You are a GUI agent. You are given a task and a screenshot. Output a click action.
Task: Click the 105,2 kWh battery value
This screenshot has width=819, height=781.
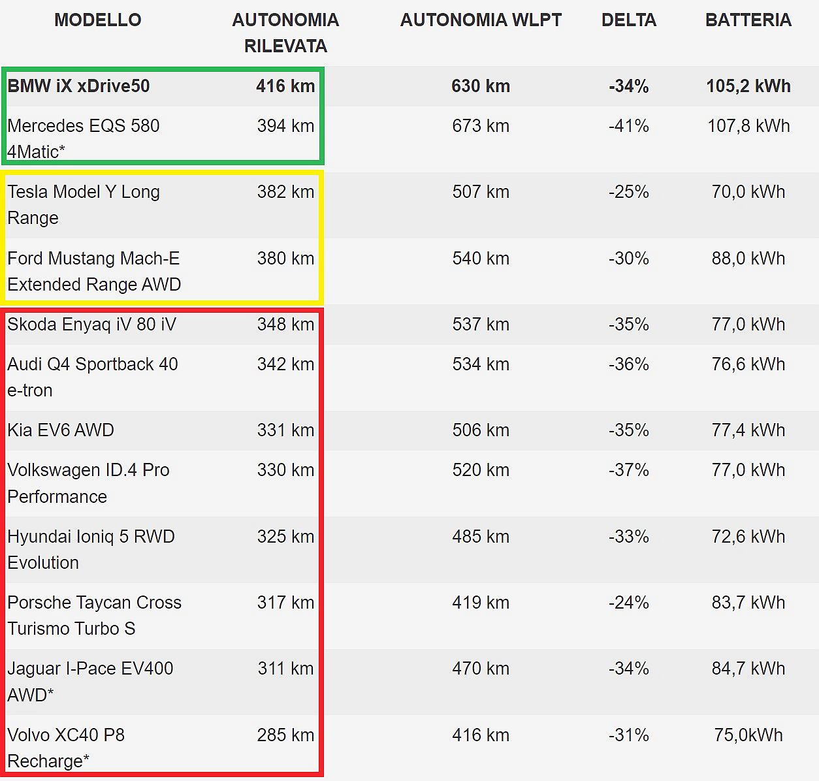click(x=748, y=86)
